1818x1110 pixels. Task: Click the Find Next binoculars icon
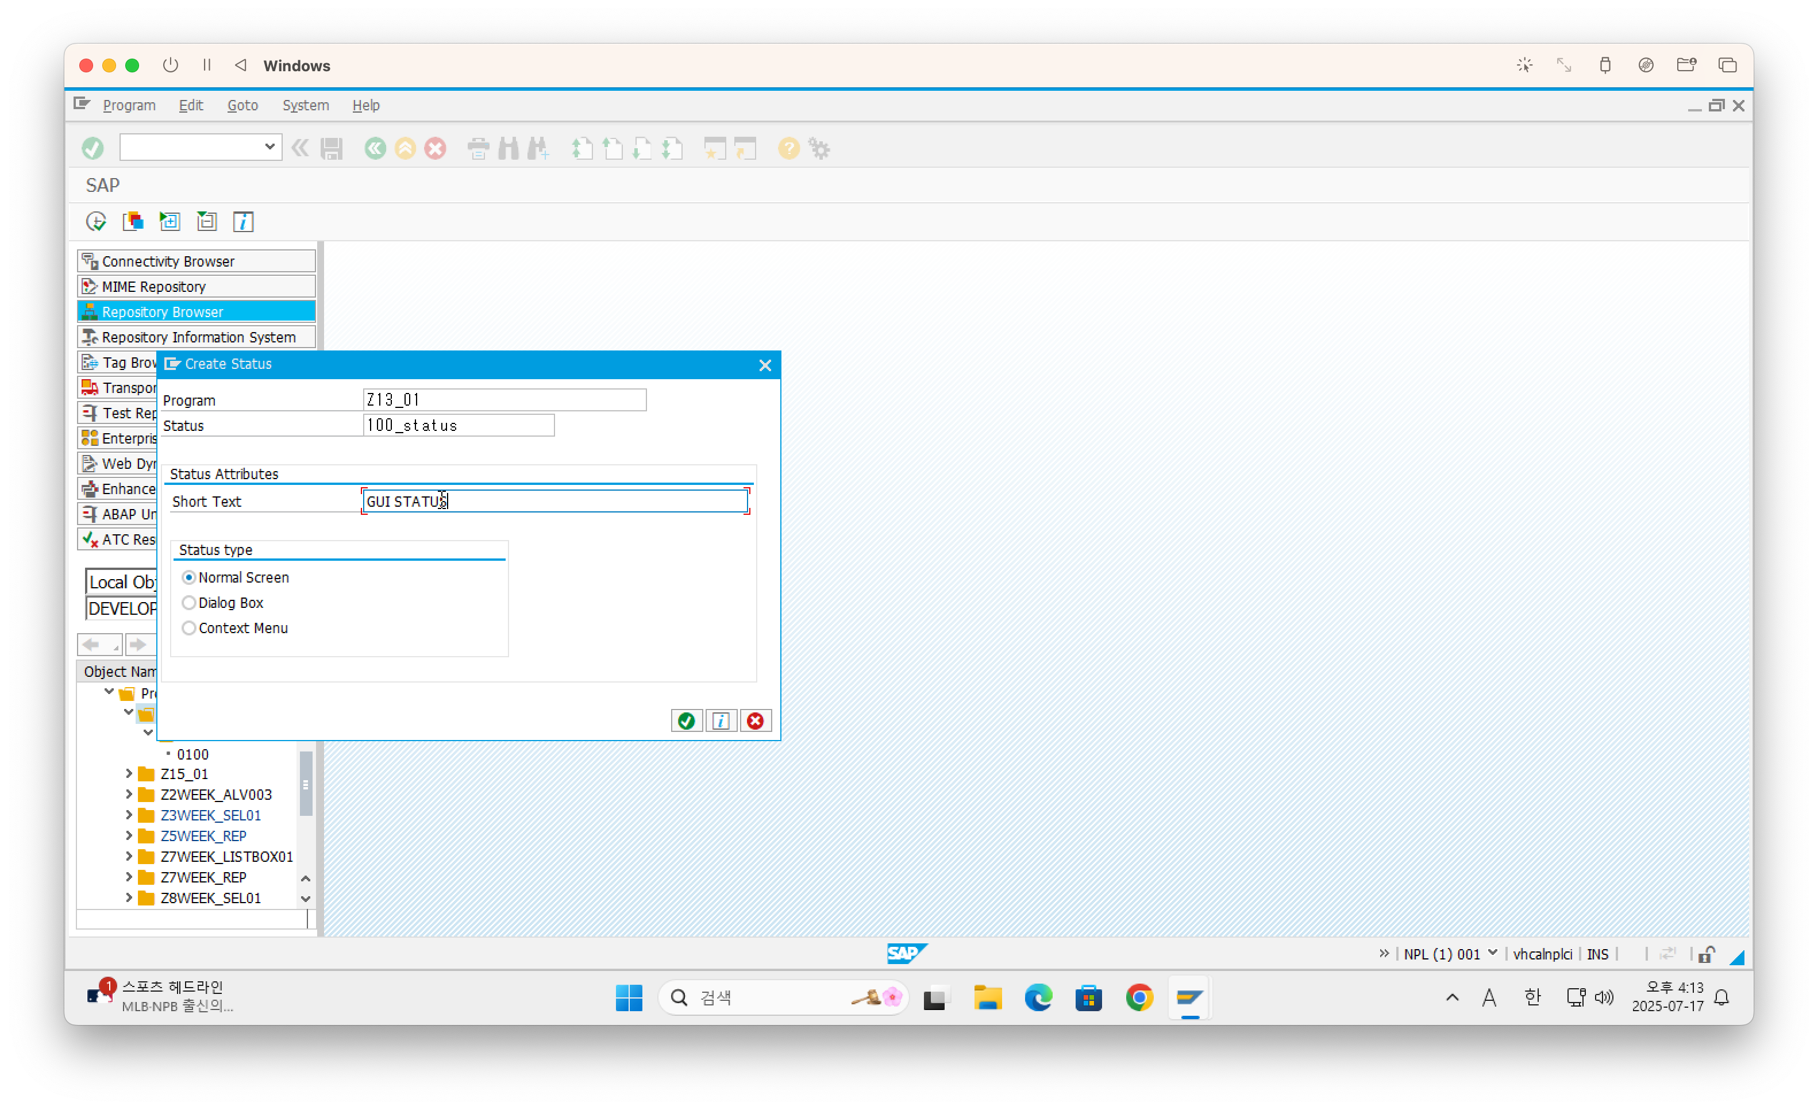pos(538,148)
